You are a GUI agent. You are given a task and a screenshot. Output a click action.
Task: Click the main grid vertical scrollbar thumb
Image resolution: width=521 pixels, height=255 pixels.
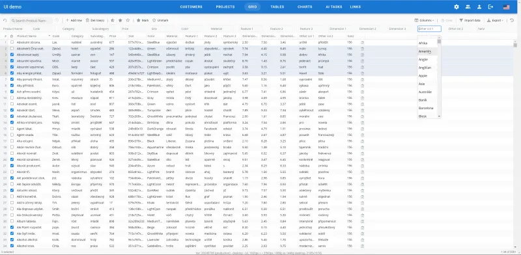click(515, 45)
